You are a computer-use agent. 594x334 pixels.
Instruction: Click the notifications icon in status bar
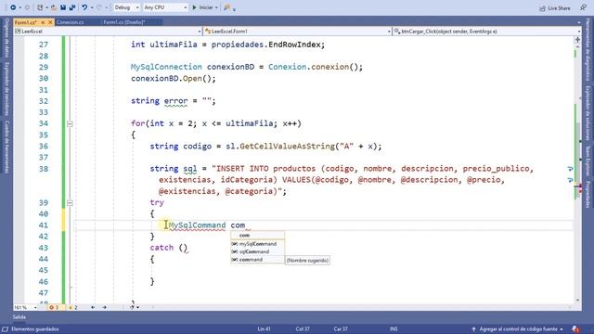(575, 329)
